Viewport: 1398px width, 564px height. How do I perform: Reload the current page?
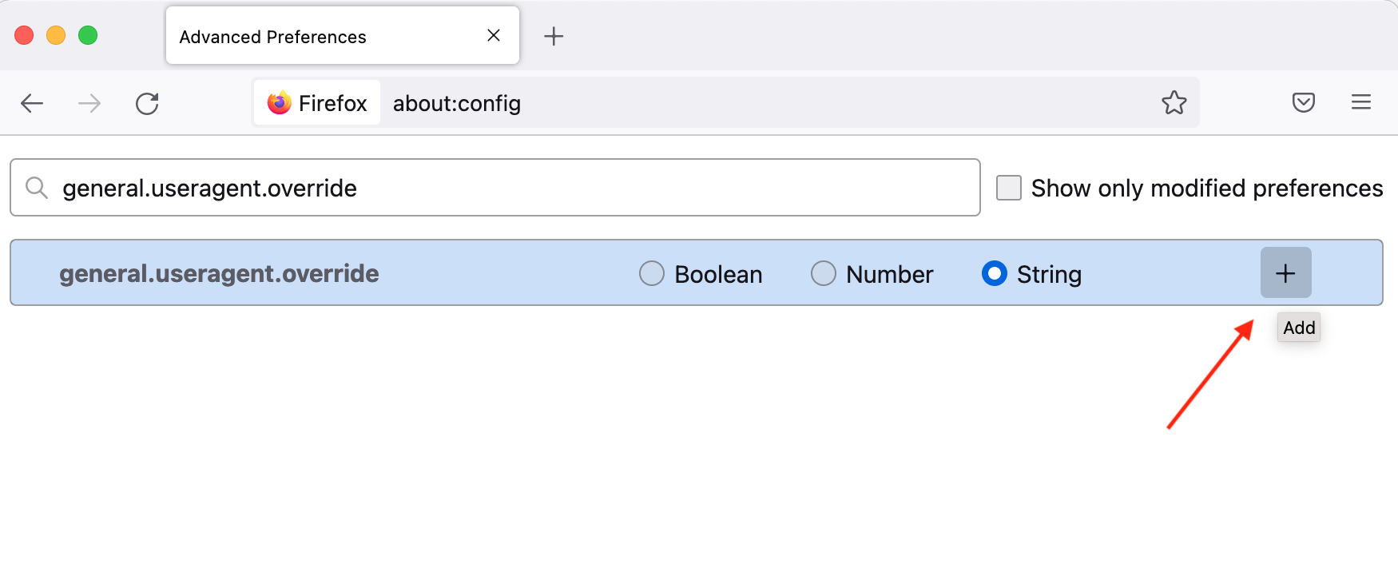point(147,103)
